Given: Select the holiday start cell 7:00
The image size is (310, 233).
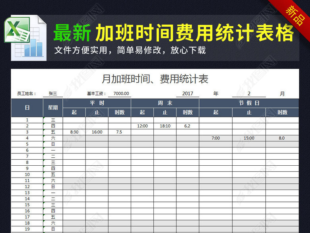Looking at the screenshot, I should click(x=216, y=138).
